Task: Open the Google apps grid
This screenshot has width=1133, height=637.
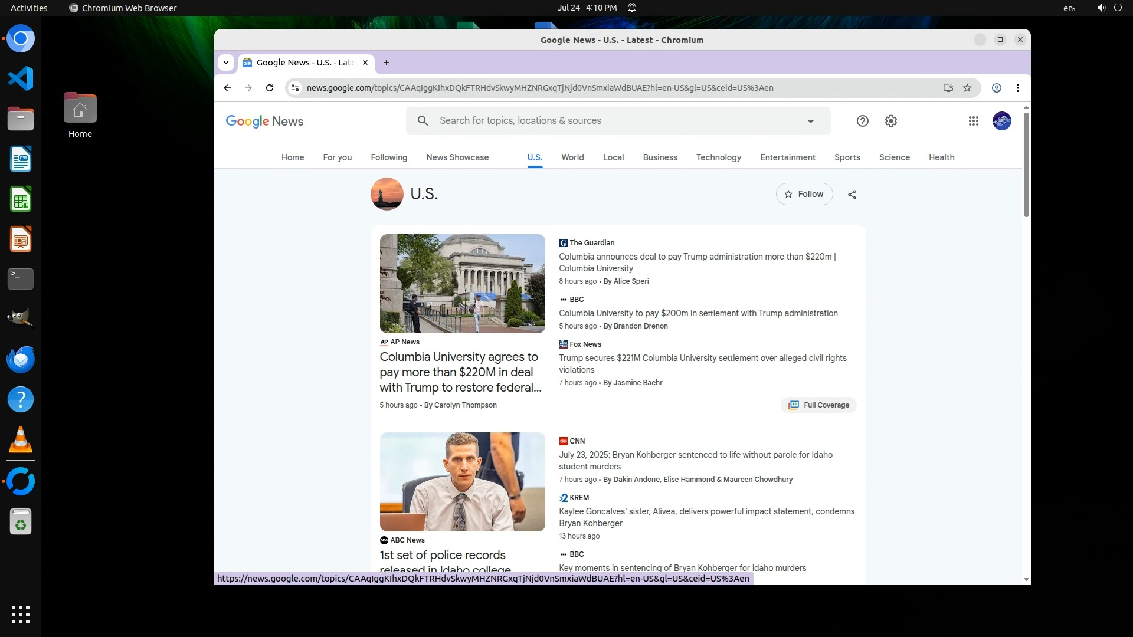Action: (x=973, y=121)
